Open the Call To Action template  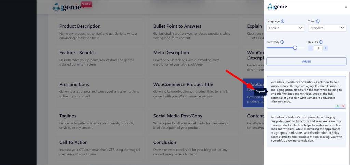coord(100,148)
